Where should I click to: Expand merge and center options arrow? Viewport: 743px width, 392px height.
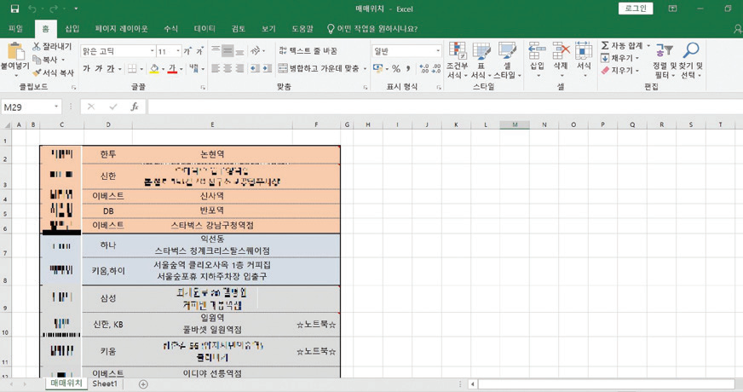[x=365, y=69]
